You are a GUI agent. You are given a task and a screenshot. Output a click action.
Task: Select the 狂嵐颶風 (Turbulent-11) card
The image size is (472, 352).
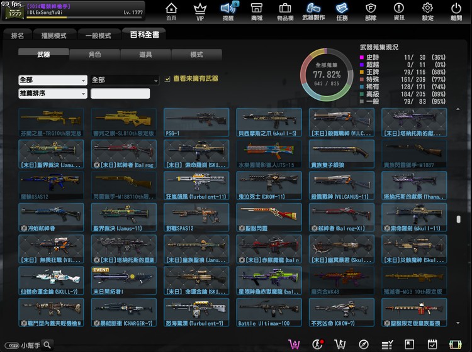point(196,186)
